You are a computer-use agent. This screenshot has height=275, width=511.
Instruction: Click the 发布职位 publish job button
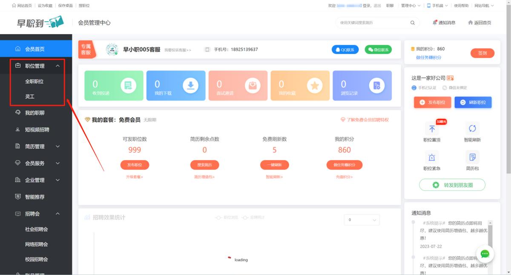[x=432, y=102]
